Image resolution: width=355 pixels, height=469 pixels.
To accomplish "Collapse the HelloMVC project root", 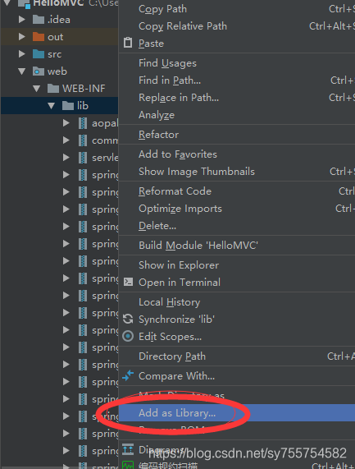I will click(7, 3).
